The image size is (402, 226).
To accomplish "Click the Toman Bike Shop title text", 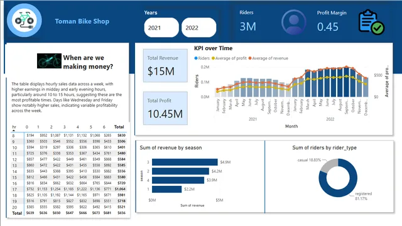I will (x=82, y=21).
